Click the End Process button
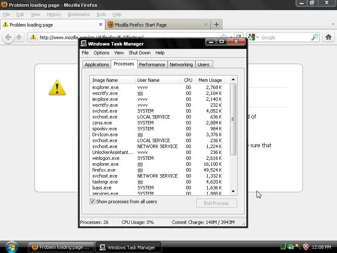The width and height of the screenshot is (337, 253). (x=217, y=203)
